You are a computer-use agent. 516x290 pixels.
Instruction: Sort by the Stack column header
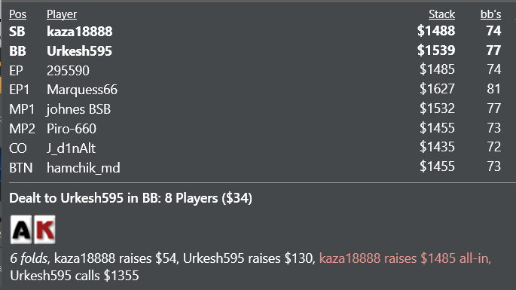pyautogui.click(x=441, y=14)
